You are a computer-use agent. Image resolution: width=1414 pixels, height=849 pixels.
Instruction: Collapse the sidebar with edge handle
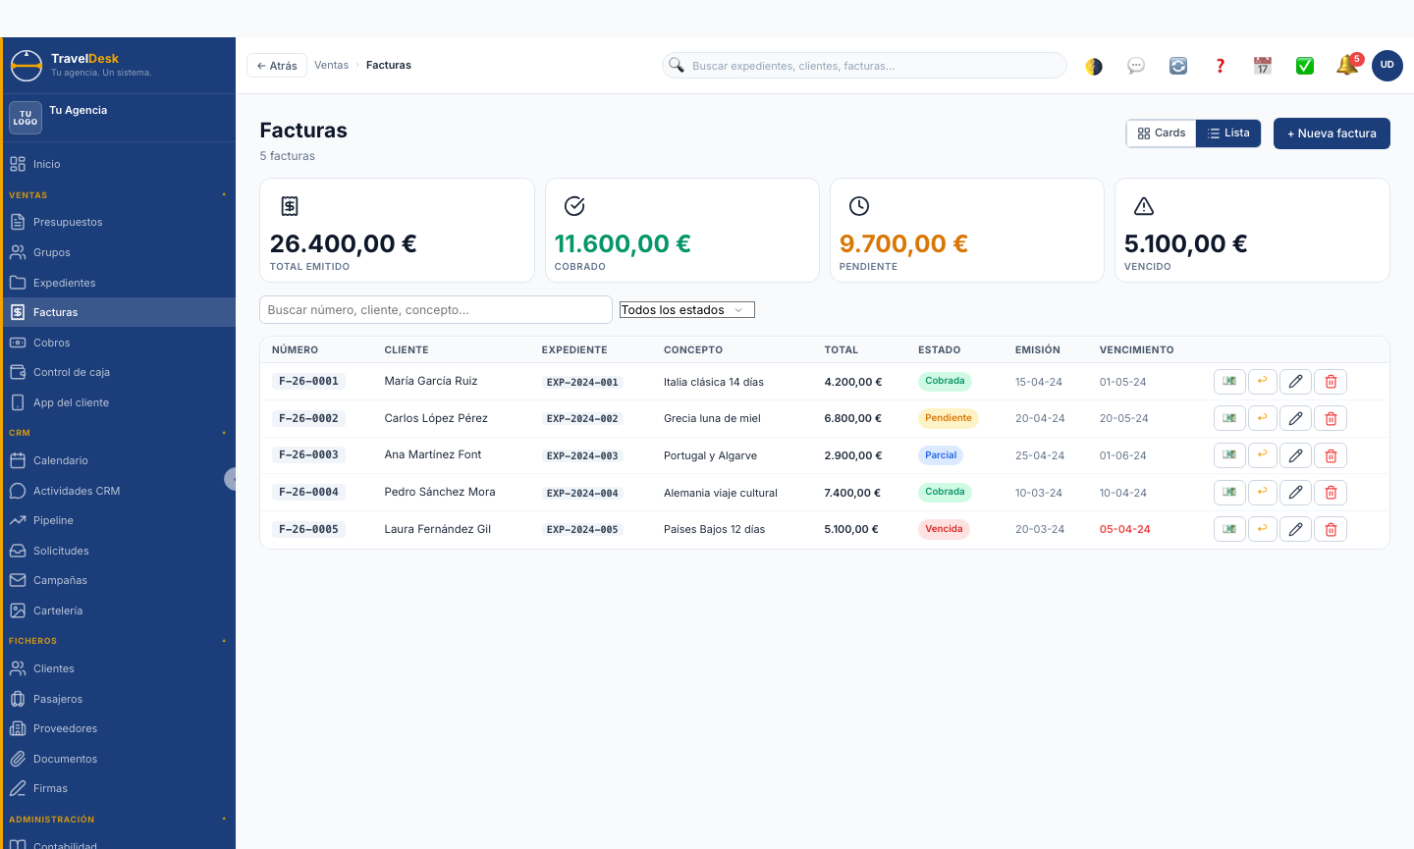coord(231,479)
